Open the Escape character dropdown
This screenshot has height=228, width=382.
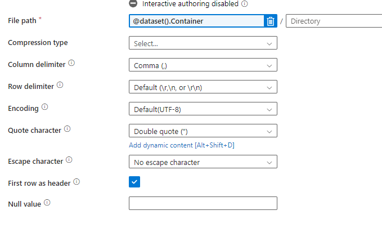tap(203, 162)
